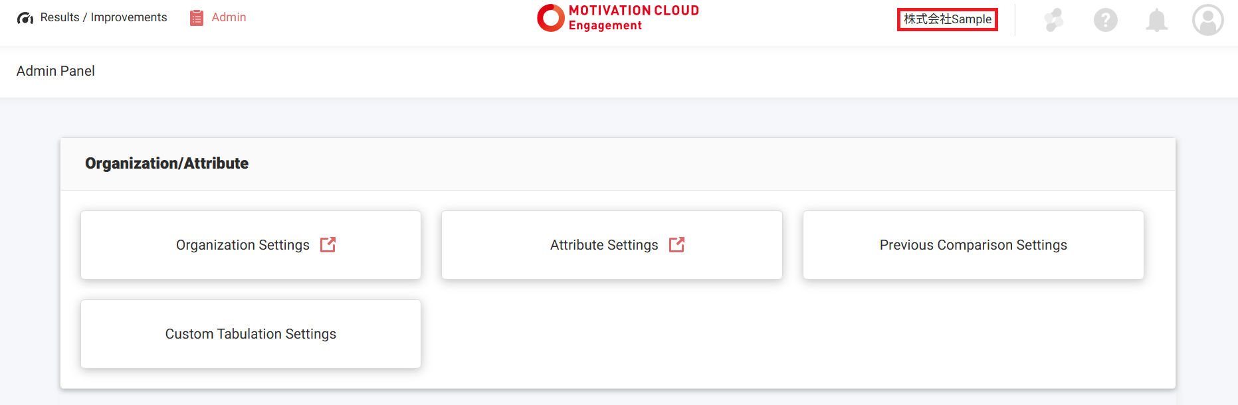The image size is (1238, 405).
Task: Click external link icon next to Attribute Settings
Action: [x=676, y=245]
